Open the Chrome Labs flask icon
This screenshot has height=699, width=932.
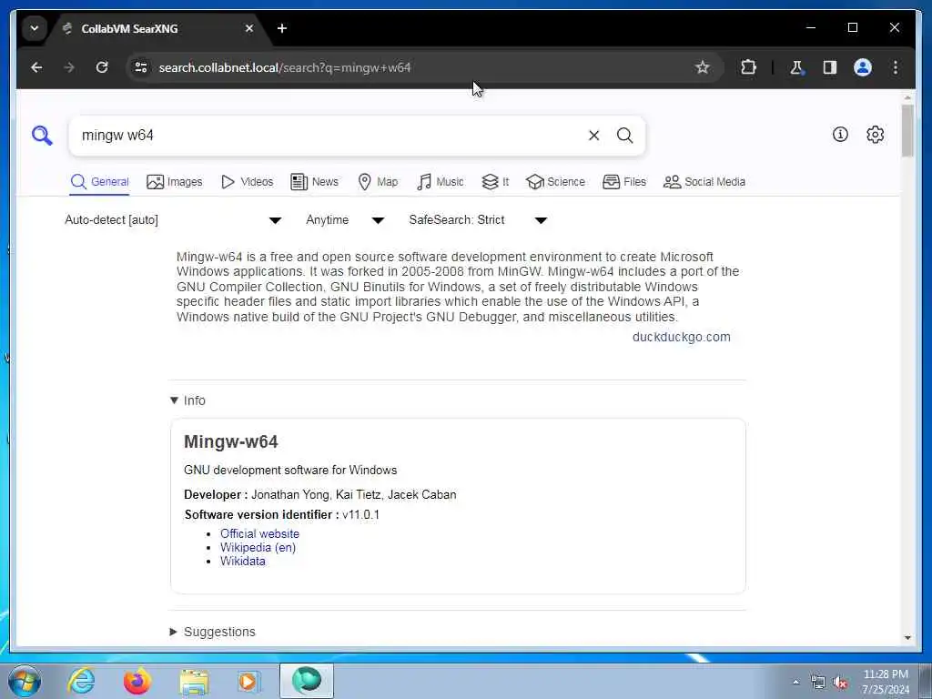pos(796,67)
